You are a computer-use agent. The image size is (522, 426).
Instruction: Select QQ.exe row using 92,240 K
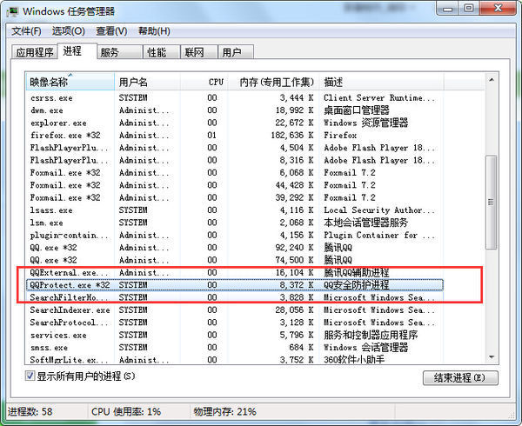click(235, 248)
